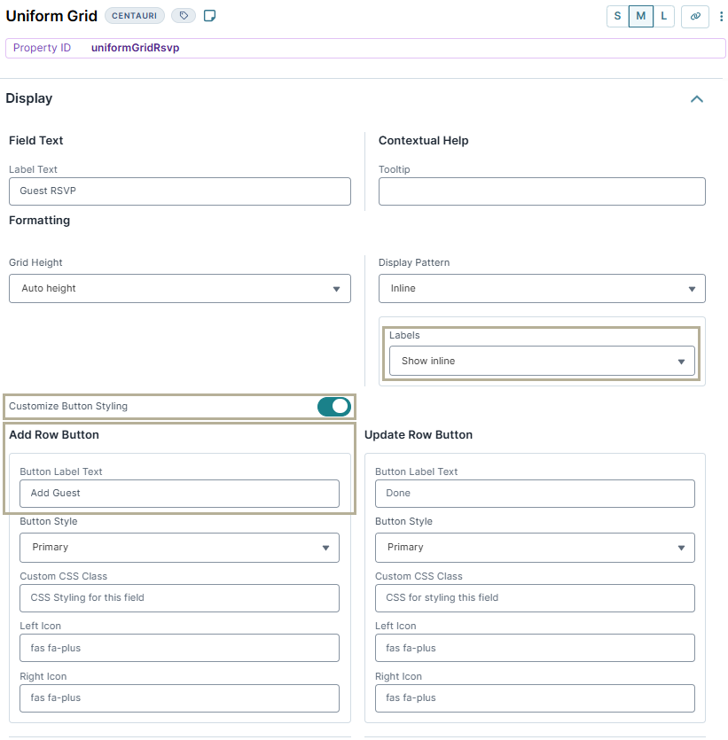The image size is (728, 740).
Task: Expand the Labels Show inline dropdown
Action: tap(542, 361)
